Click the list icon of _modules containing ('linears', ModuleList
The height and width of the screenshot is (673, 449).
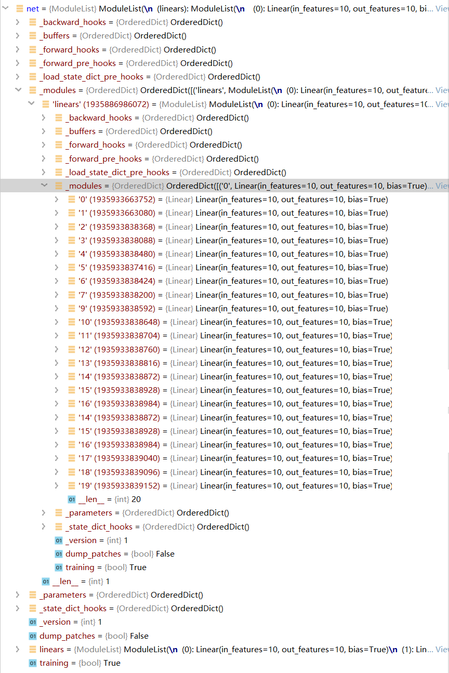tap(33, 90)
